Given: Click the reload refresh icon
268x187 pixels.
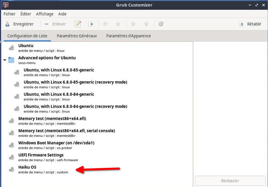Looking at the screenshot, I should click(x=161, y=24).
